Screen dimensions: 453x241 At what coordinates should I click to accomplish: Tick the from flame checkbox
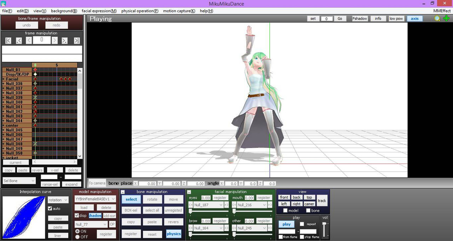pyautogui.click(x=281, y=237)
